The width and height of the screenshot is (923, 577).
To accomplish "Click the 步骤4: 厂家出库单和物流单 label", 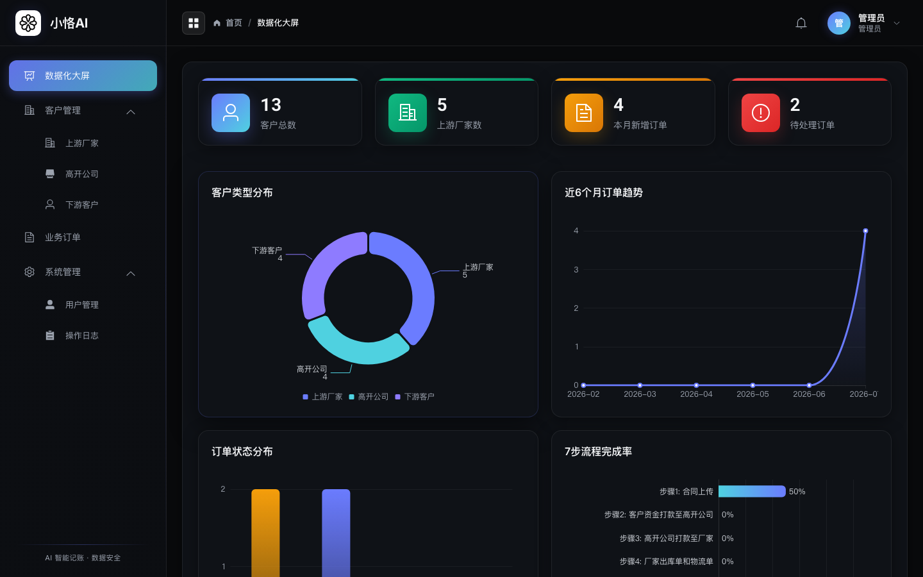I will pos(666,562).
